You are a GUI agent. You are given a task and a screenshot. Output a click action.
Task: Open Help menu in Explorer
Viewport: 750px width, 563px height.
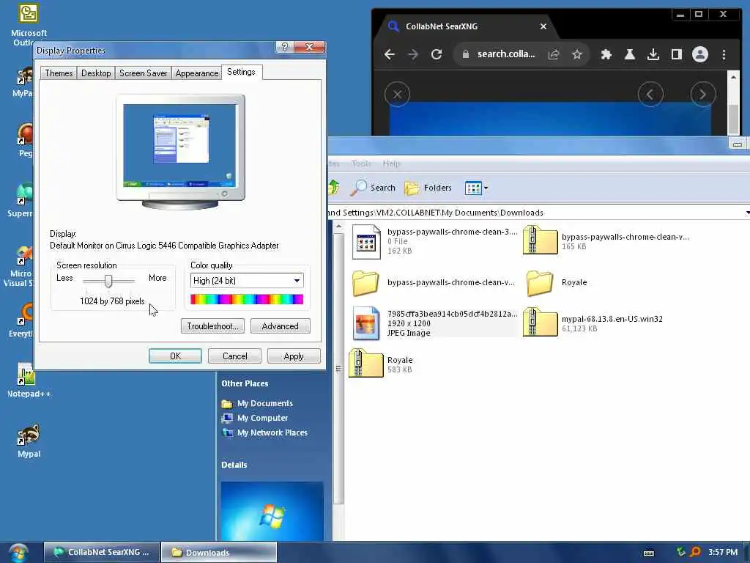click(391, 163)
